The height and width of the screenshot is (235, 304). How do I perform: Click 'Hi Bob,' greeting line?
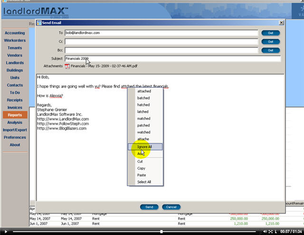click(x=43, y=77)
